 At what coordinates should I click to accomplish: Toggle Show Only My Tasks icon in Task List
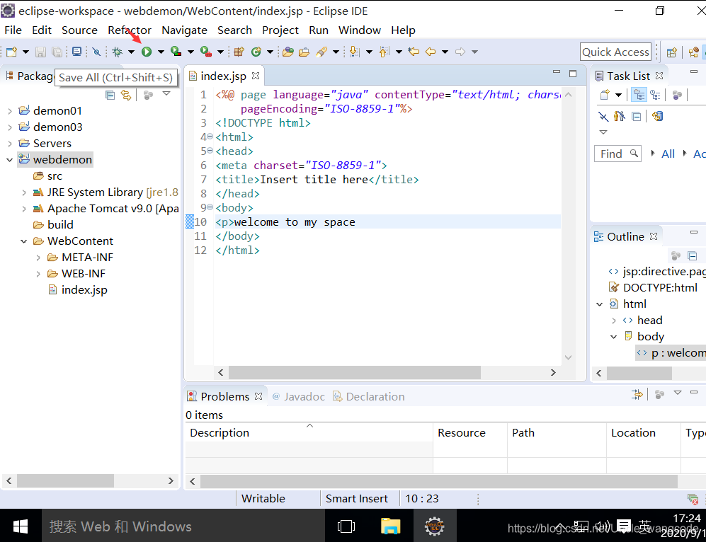(x=620, y=117)
